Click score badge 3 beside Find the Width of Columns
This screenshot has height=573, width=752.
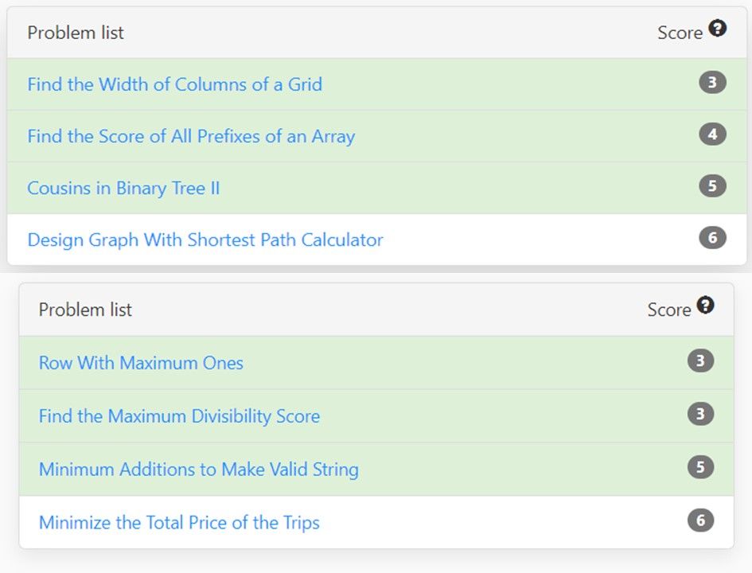712,83
